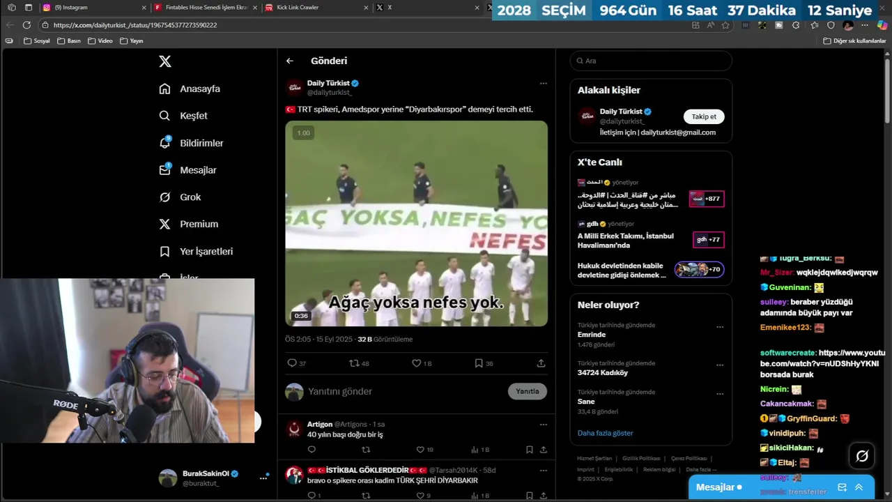Open Diğer sık kullanılanlar folder
Viewport: 892px width, 502px height.
tap(854, 41)
